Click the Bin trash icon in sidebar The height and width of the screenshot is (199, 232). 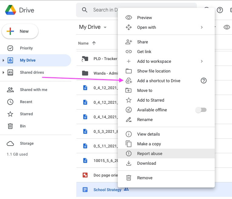click(10, 126)
